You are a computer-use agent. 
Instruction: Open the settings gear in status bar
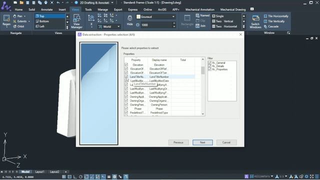point(306,176)
